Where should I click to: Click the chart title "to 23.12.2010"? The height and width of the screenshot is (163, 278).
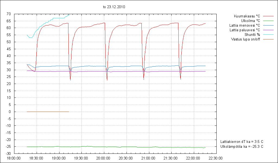click(x=114, y=7)
